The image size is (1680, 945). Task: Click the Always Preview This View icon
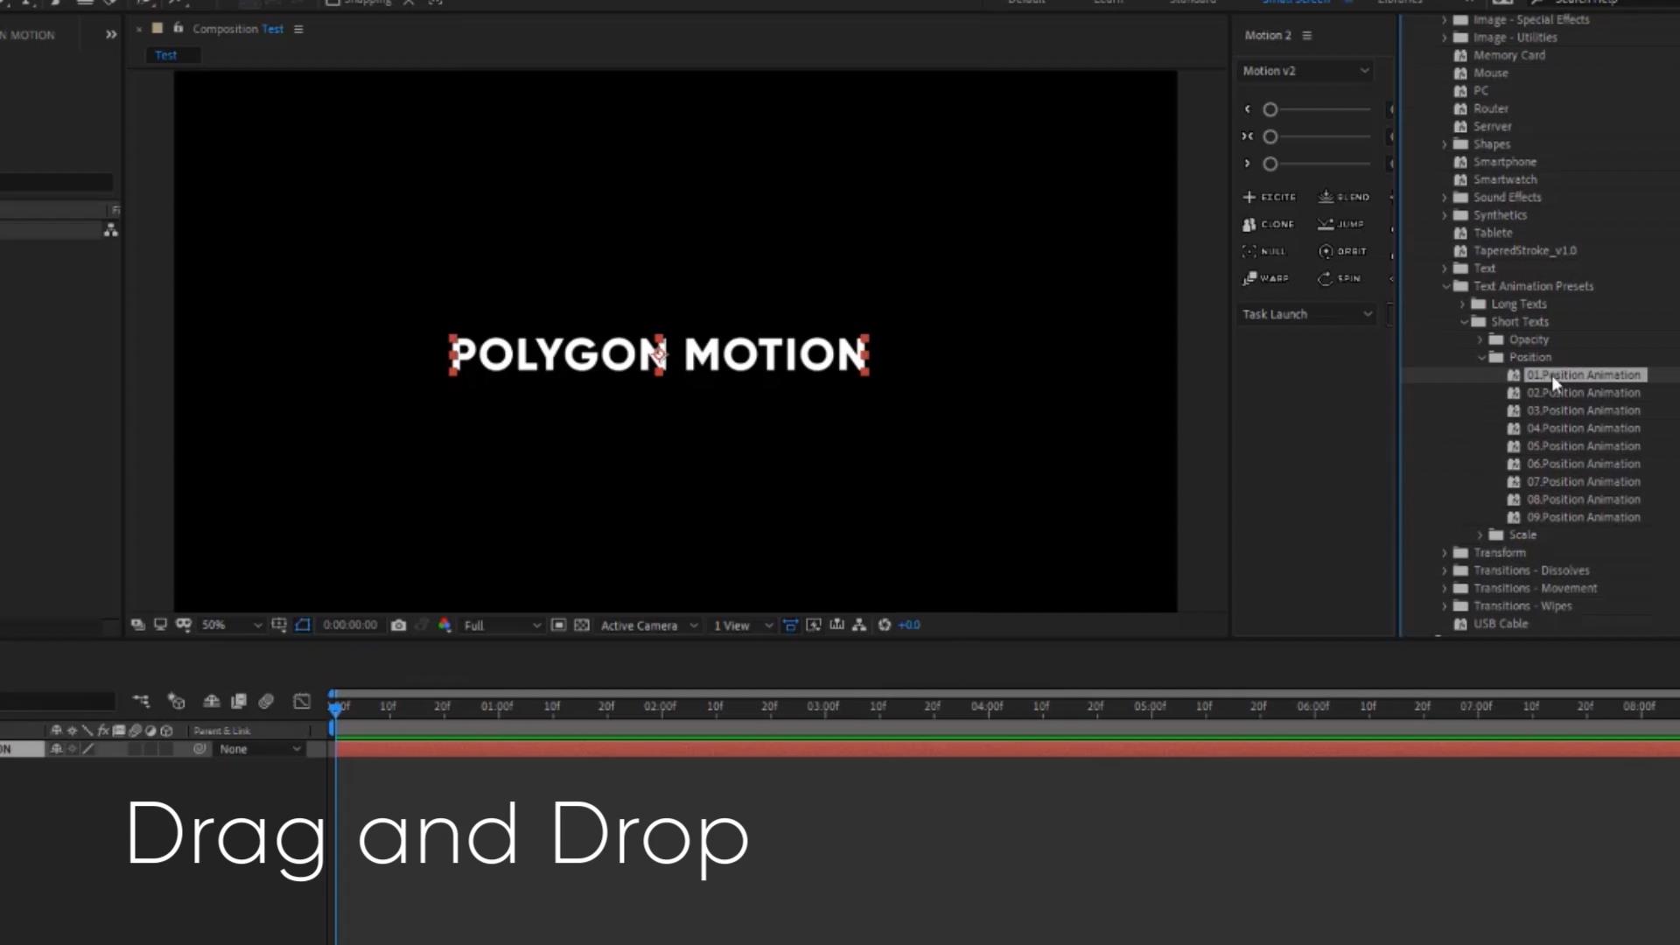pos(138,625)
